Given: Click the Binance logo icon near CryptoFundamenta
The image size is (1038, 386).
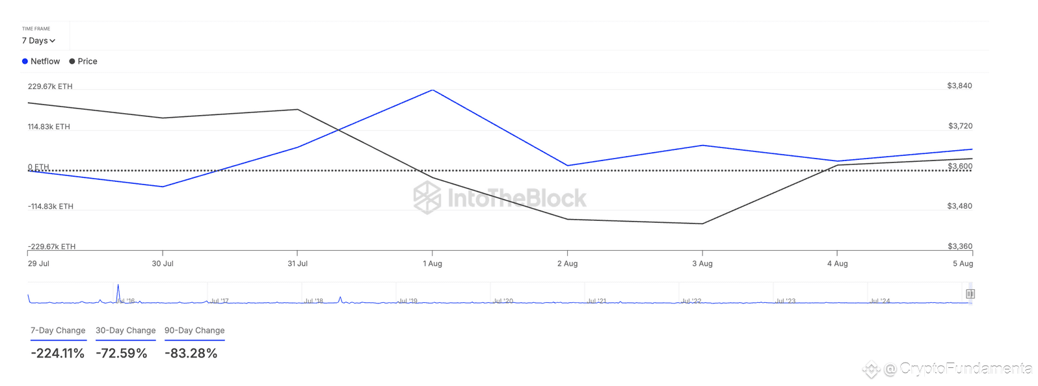Looking at the screenshot, I should pyautogui.click(x=871, y=370).
